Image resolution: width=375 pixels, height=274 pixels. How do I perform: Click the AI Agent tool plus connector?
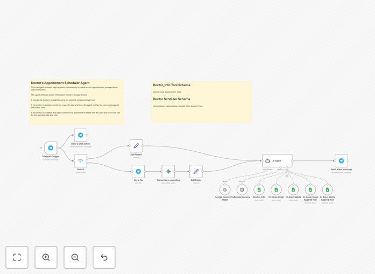coord(287,176)
